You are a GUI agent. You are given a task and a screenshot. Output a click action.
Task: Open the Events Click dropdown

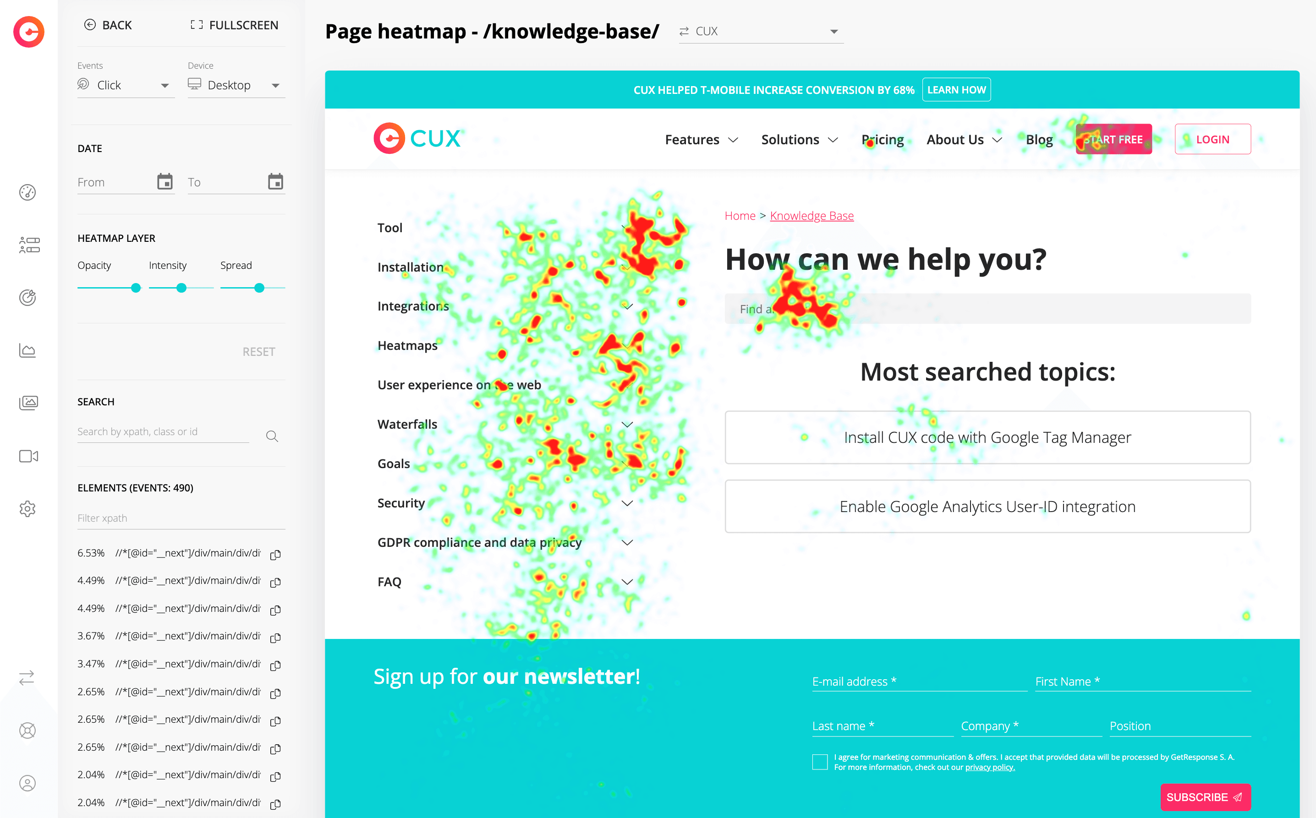(126, 86)
